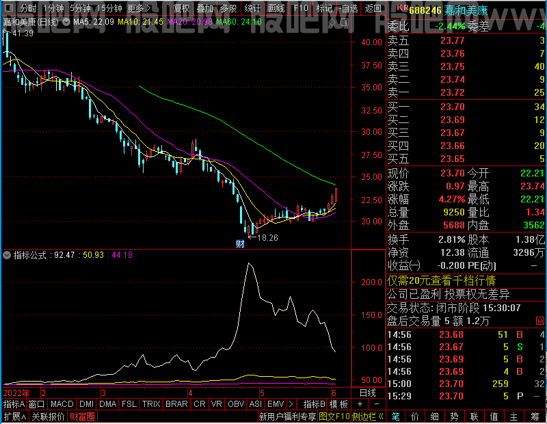Click the 叠加 overlay button
The image size is (547, 424).
pos(204,8)
